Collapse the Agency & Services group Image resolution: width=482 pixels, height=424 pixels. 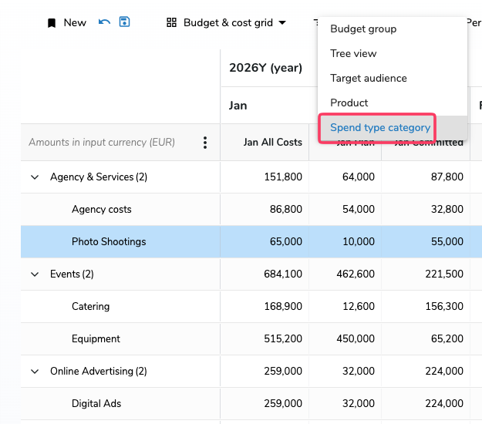click(x=35, y=177)
